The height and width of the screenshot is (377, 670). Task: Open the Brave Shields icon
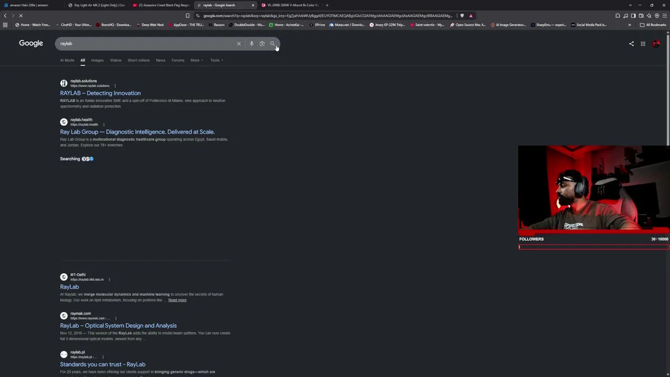(x=462, y=16)
